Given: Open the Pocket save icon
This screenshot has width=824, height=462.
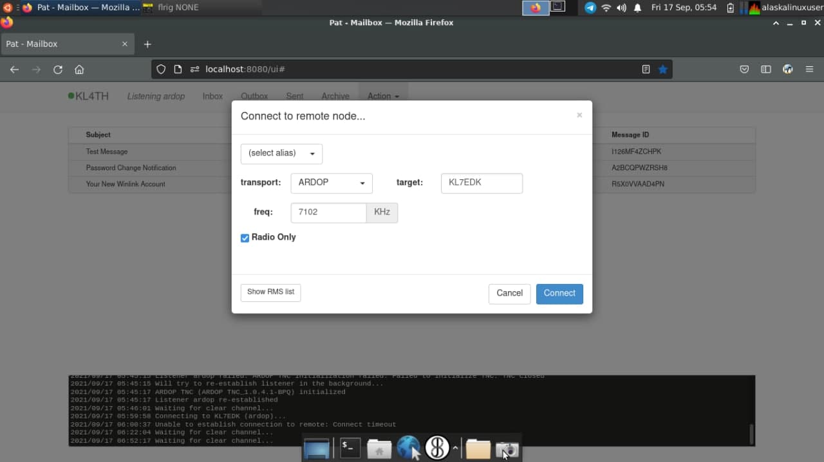Looking at the screenshot, I should 744,69.
